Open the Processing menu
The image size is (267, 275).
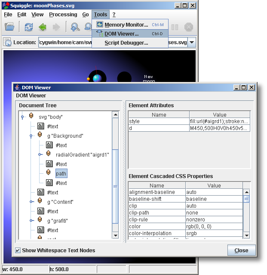coord(63,15)
